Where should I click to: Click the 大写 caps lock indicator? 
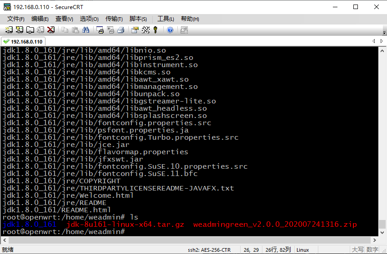pos(357,249)
